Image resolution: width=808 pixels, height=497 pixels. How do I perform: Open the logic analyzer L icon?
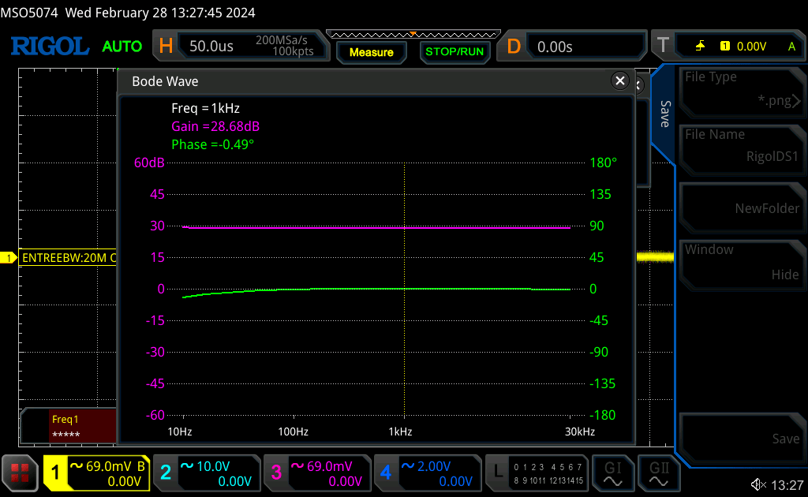point(499,473)
